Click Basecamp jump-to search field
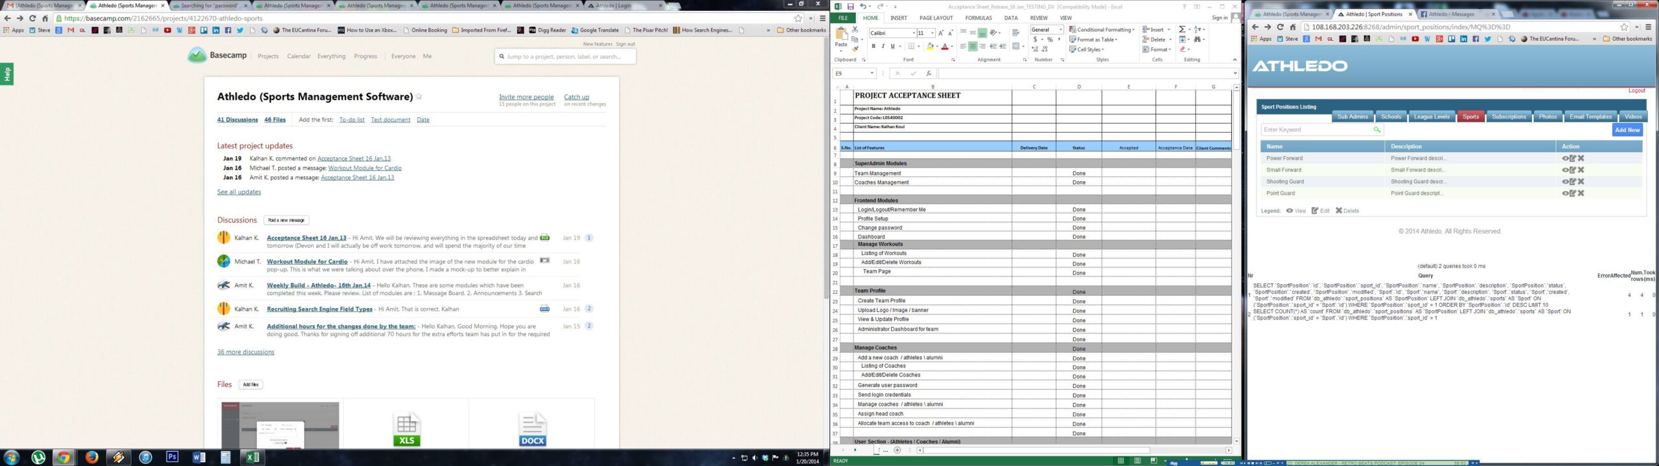 coord(565,56)
